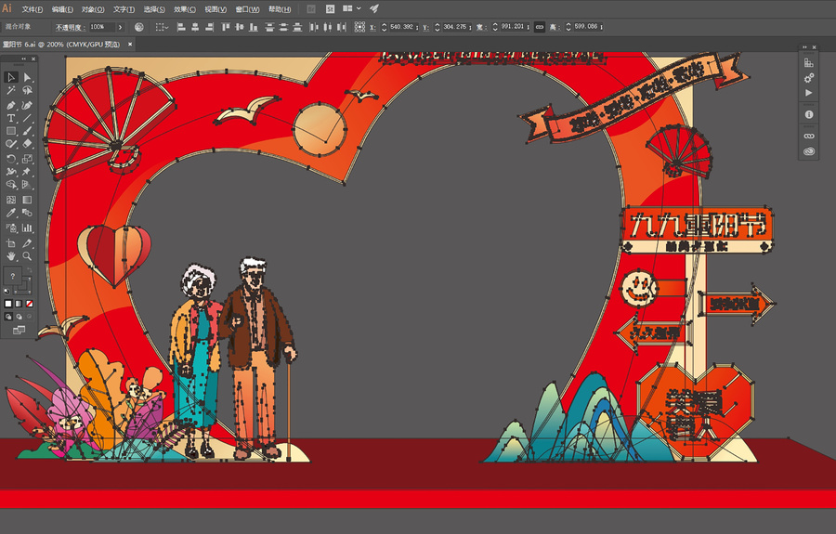The width and height of the screenshot is (836, 534).
Task: Pick the Lasso tool
Action: coord(27,91)
